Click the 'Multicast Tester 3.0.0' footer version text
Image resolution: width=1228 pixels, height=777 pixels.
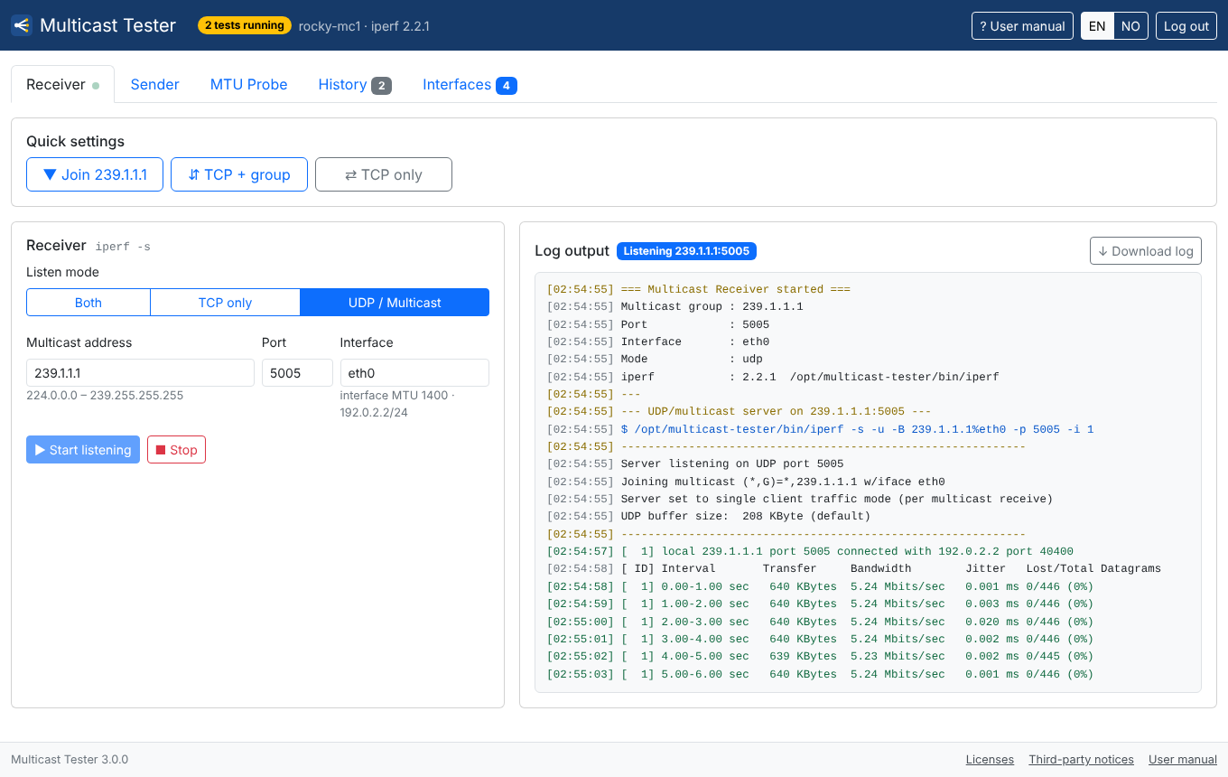pyautogui.click(x=70, y=760)
